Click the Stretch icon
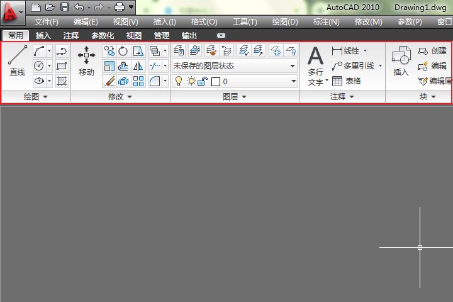Image resolution: width=453 pixels, height=302 pixels. pyautogui.click(x=138, y=51)
